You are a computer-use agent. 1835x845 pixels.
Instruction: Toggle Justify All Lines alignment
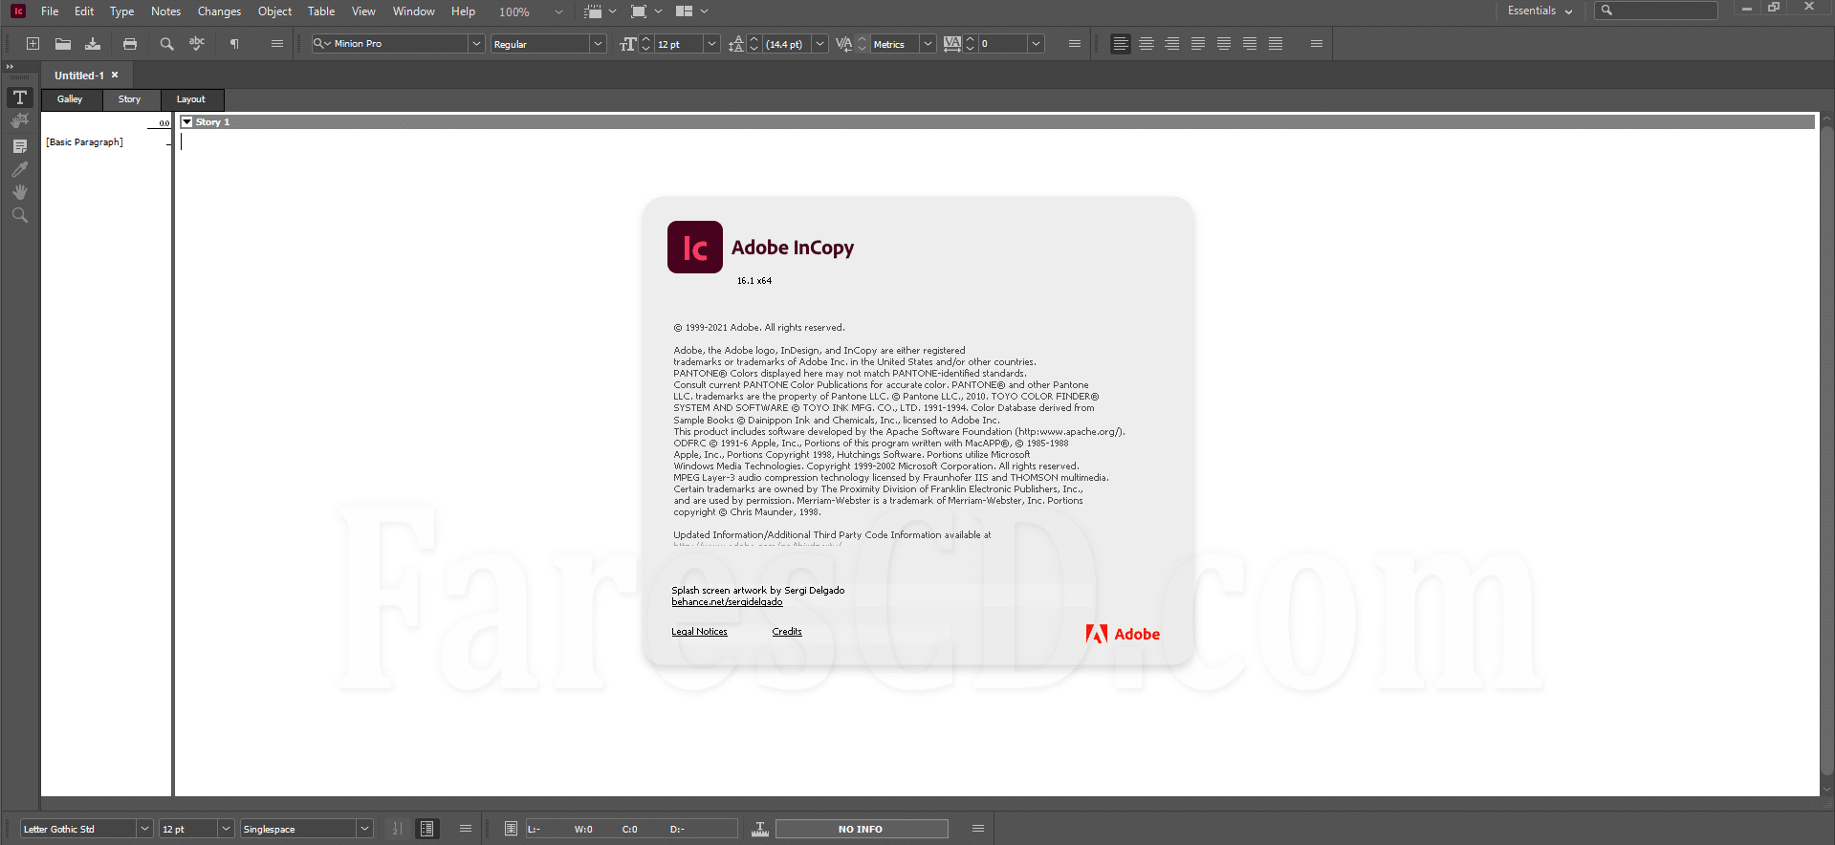pos(1276,44)
